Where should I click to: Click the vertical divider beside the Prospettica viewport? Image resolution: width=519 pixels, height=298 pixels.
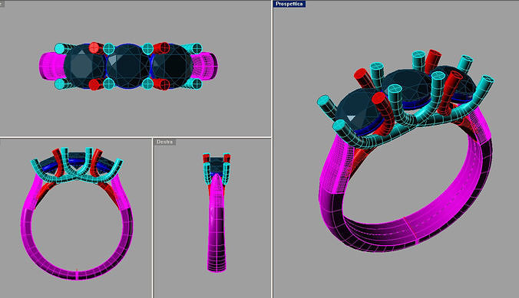click(272, 149)
